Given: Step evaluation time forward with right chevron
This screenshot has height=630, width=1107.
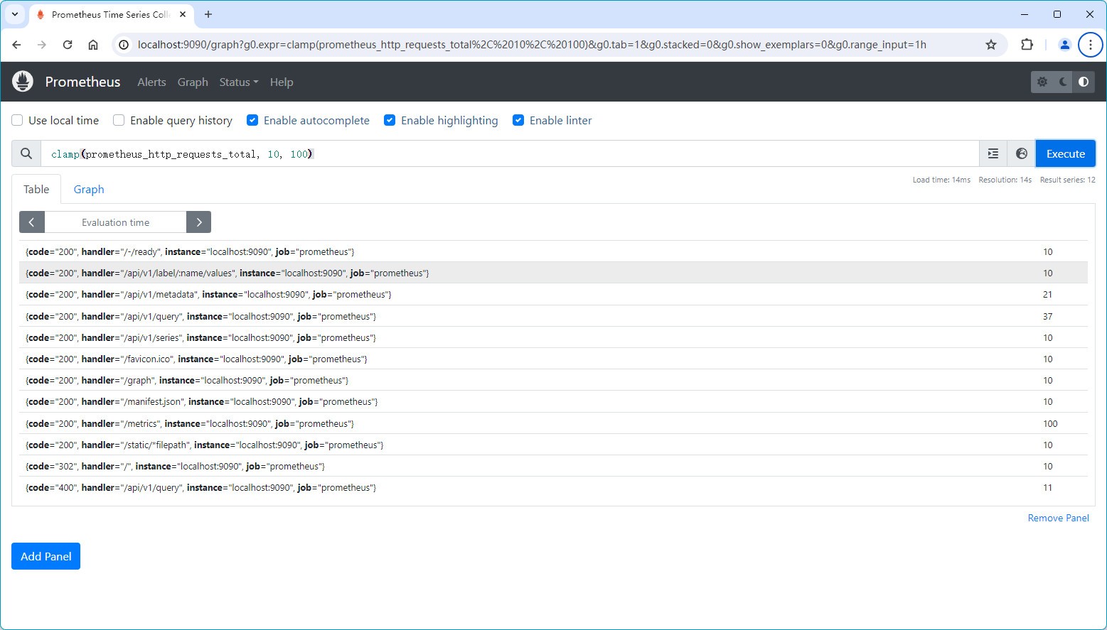Looking at the screenshot, I should (199, 222).
